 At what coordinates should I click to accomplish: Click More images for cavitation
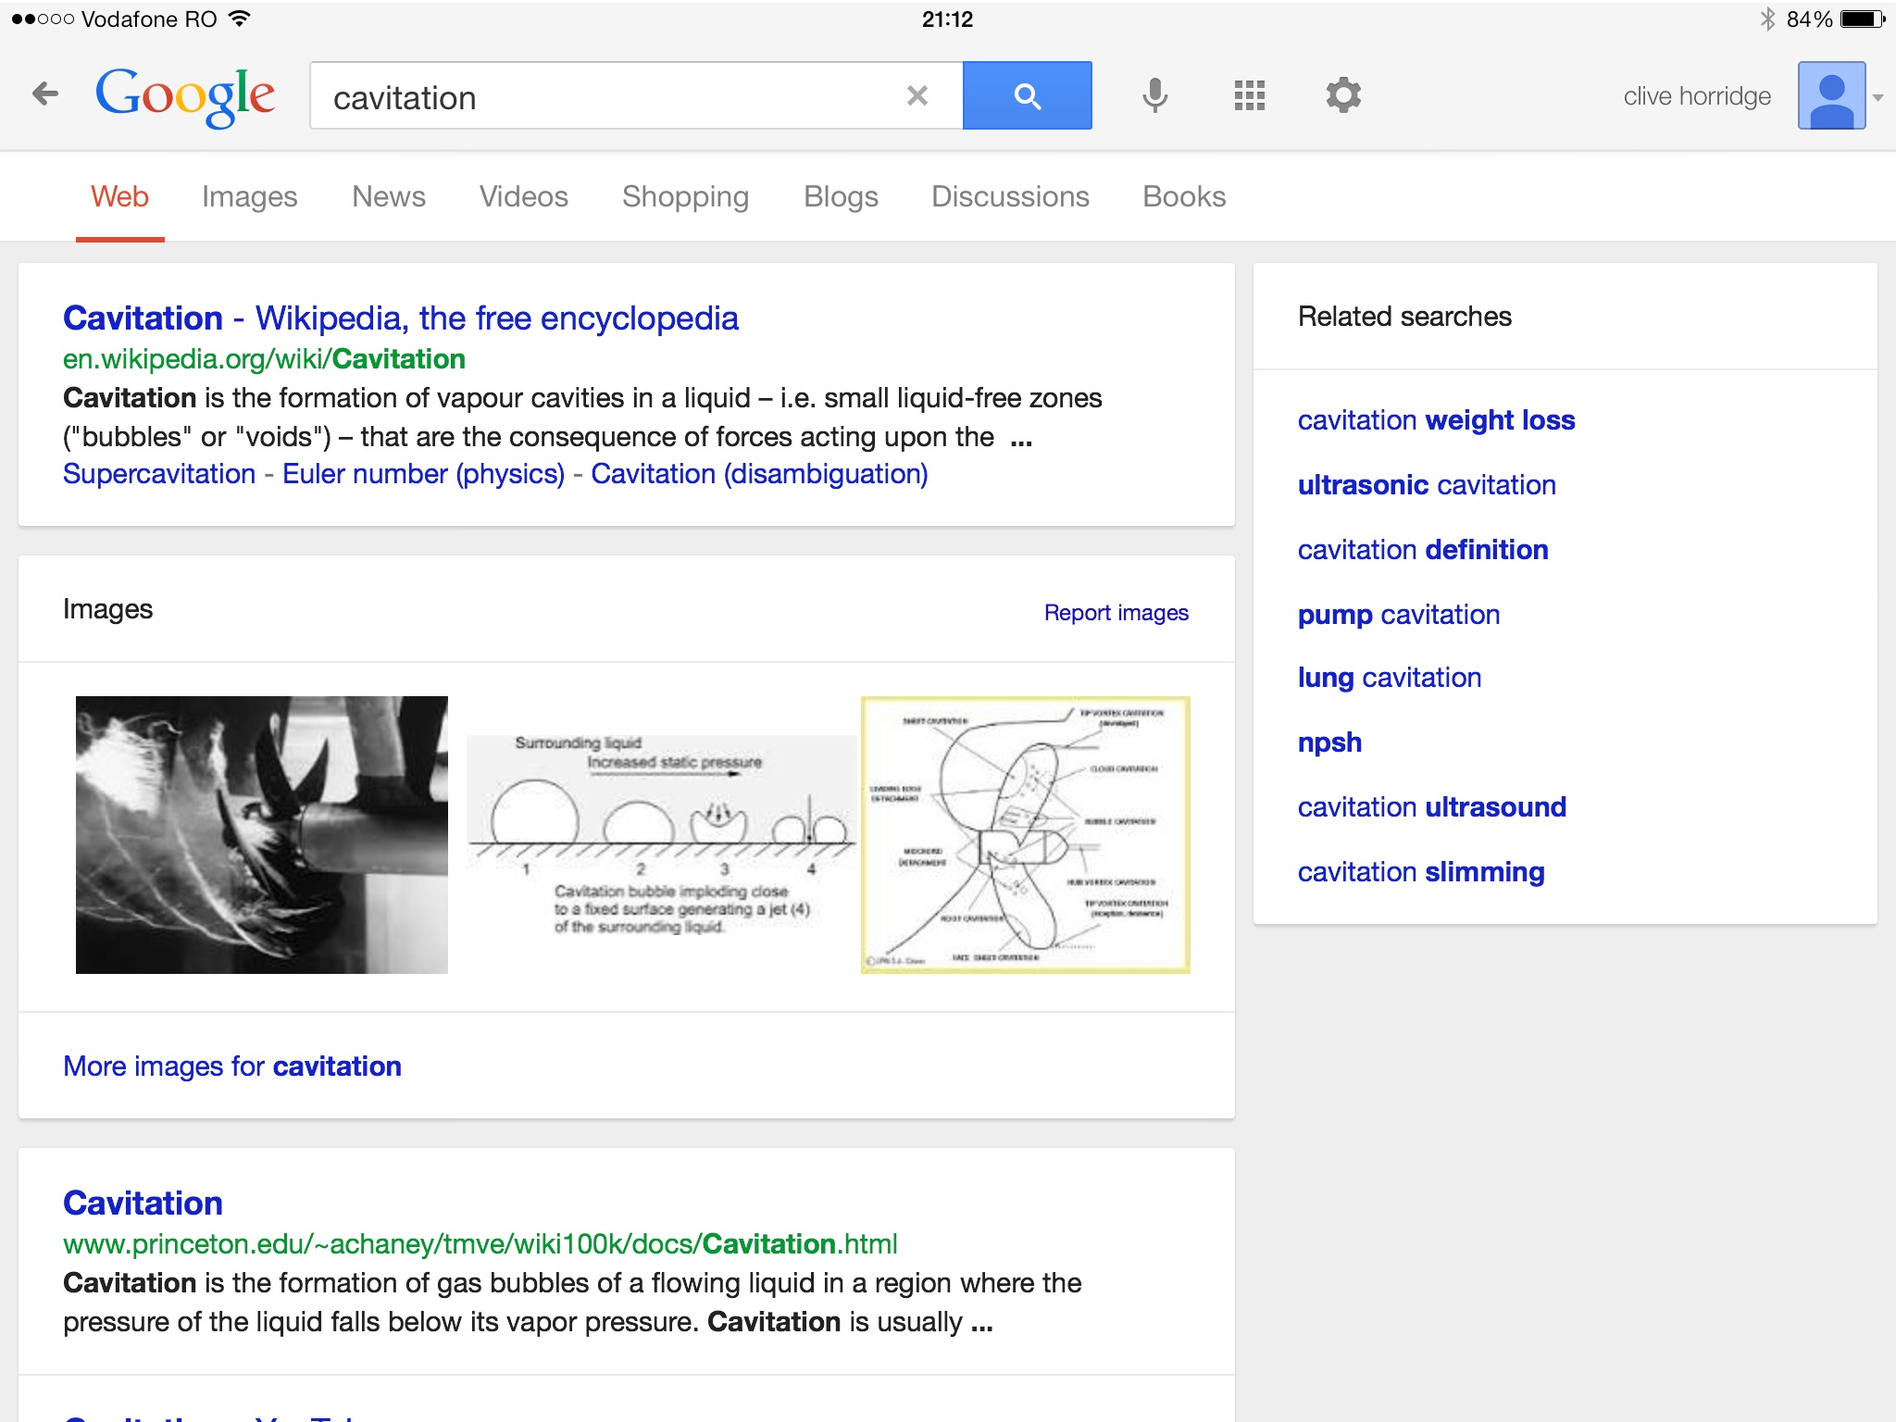click(232, 1066)
